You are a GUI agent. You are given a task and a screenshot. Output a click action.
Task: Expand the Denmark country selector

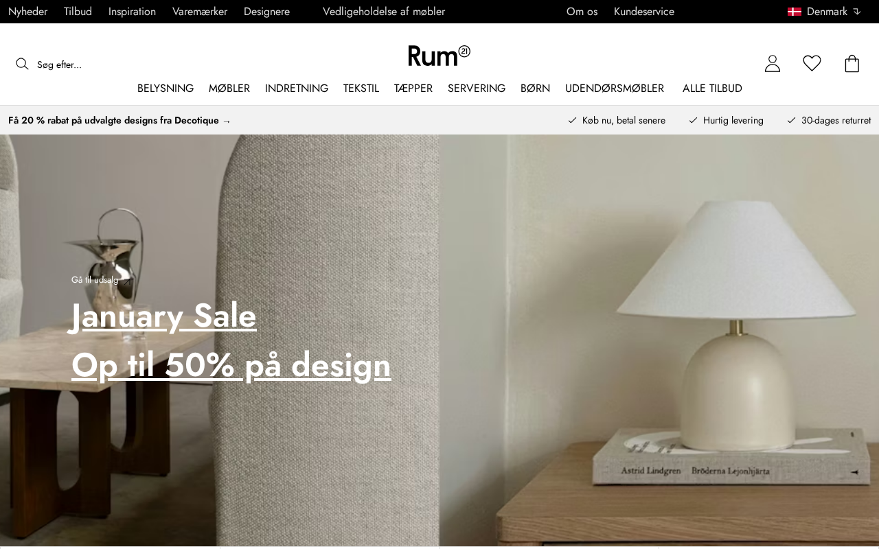pos(824,12)
